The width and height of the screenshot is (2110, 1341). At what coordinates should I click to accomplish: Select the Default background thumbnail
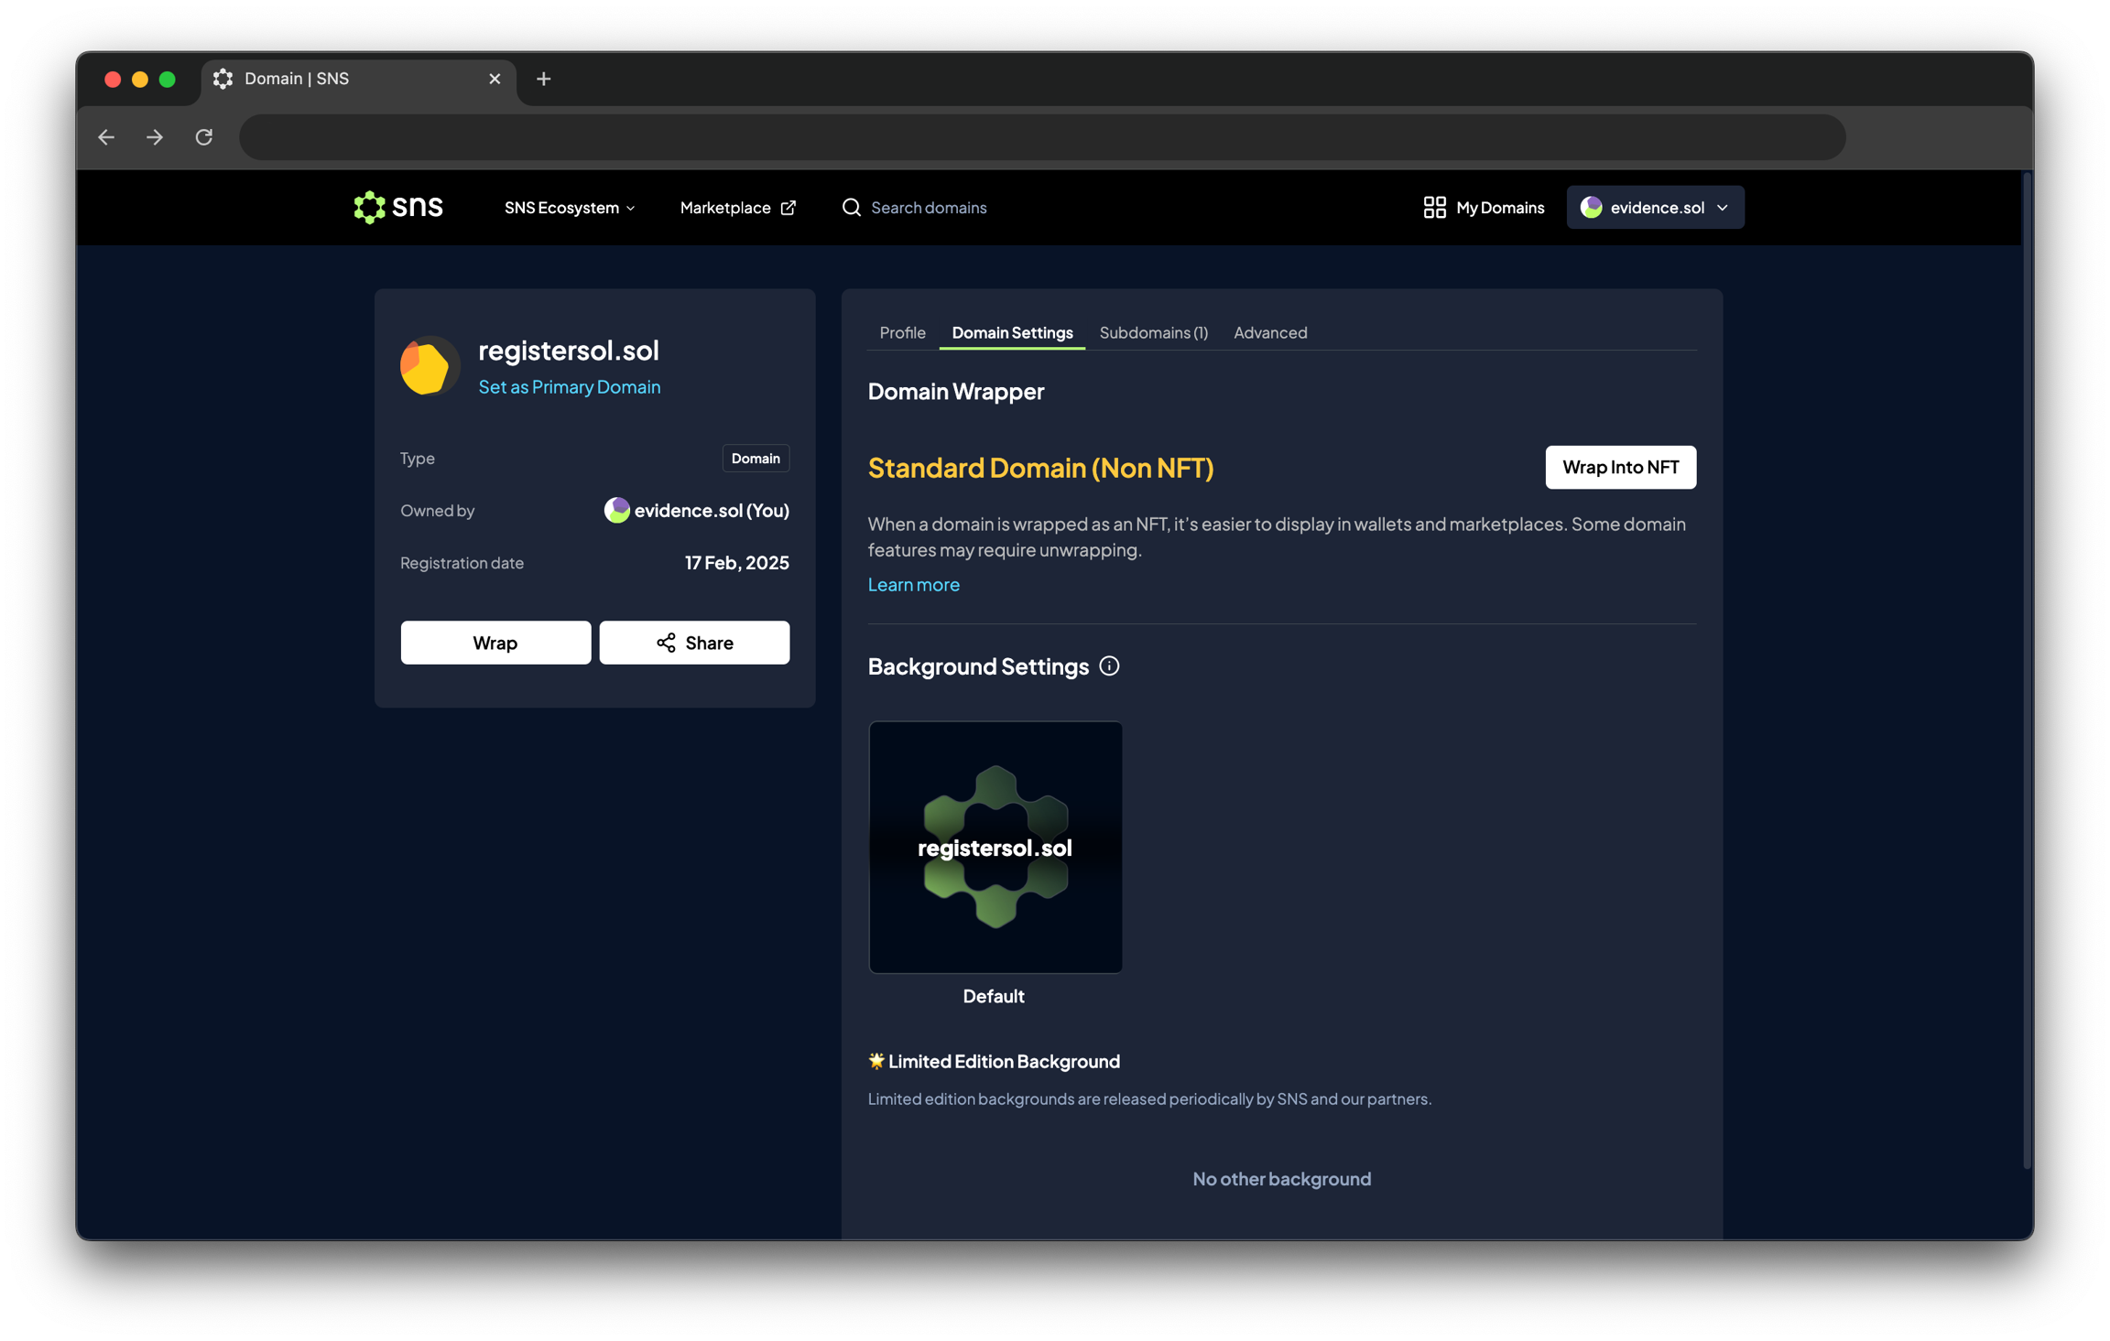coord(995,847)
